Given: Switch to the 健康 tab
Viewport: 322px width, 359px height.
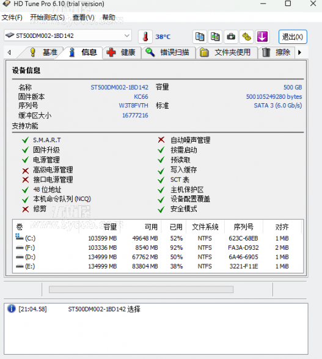Looking at the screenshot, I should tap(122, 53).
